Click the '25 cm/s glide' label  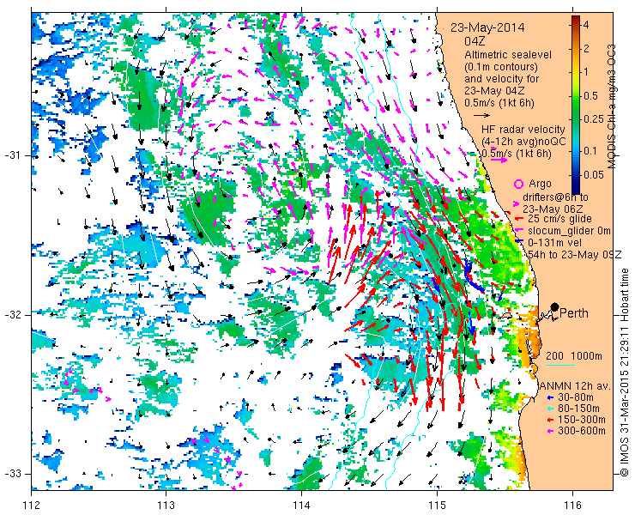559,219
